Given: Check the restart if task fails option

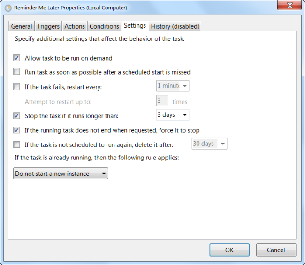Looking at the screenshot, I should click(17, 87).
